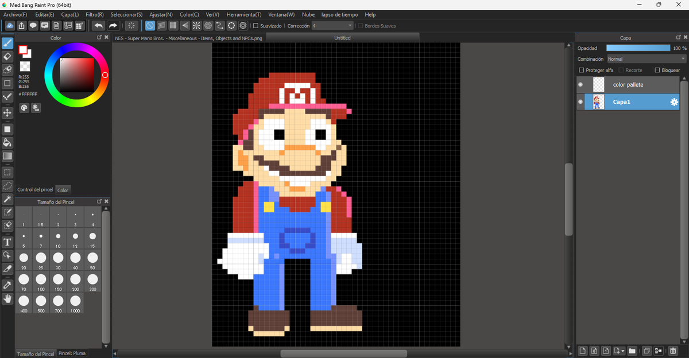
Task: Select brush size 50
Action: (92, 260)
